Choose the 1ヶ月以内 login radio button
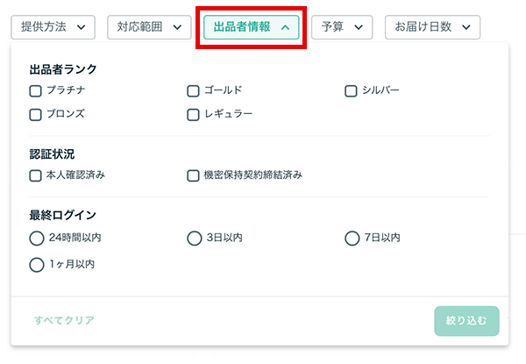Screen dimensions: 526x364 pos(37,265)
